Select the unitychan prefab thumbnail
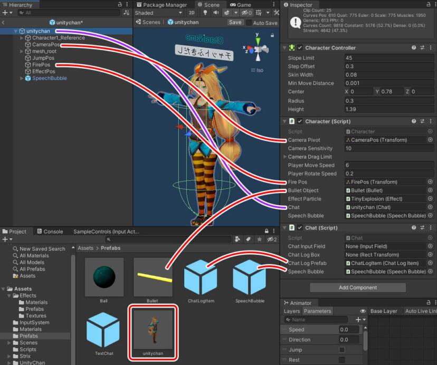 coord(153,329)
